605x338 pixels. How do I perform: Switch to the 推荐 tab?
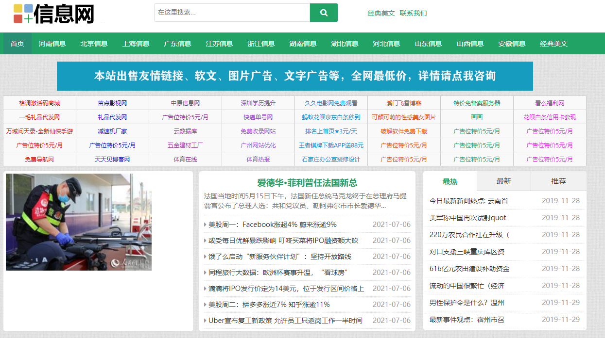pos(558,181)
